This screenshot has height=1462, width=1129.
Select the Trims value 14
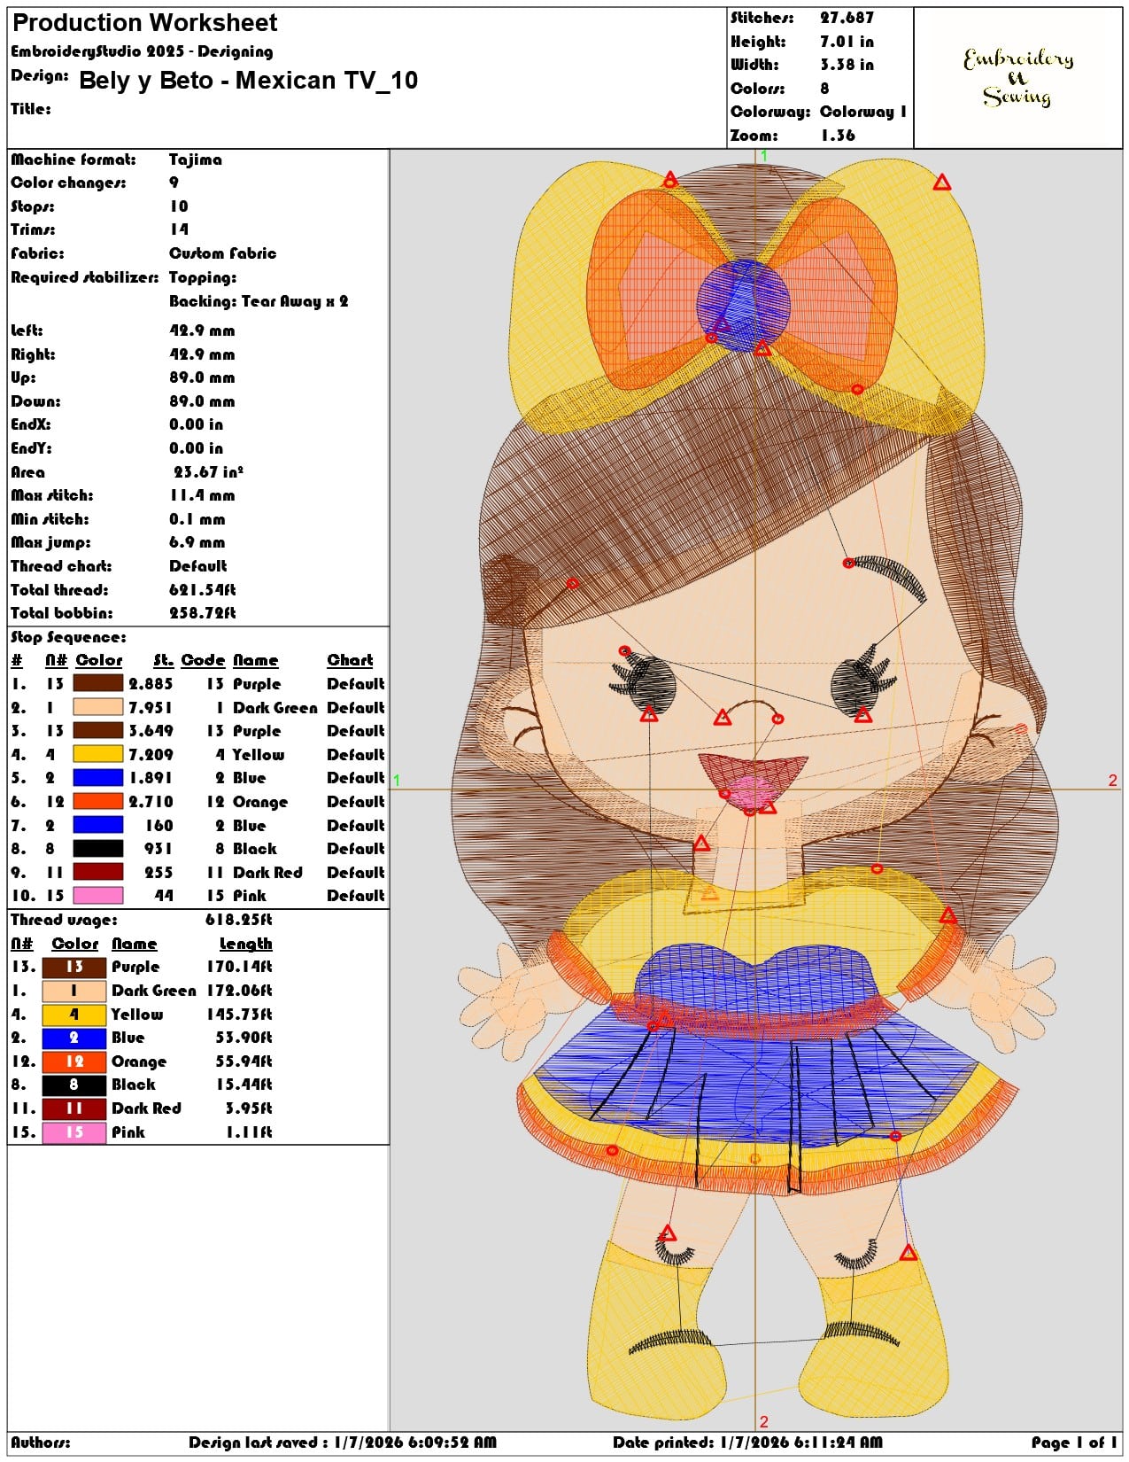pyautogui.click(x=179, y=229)
